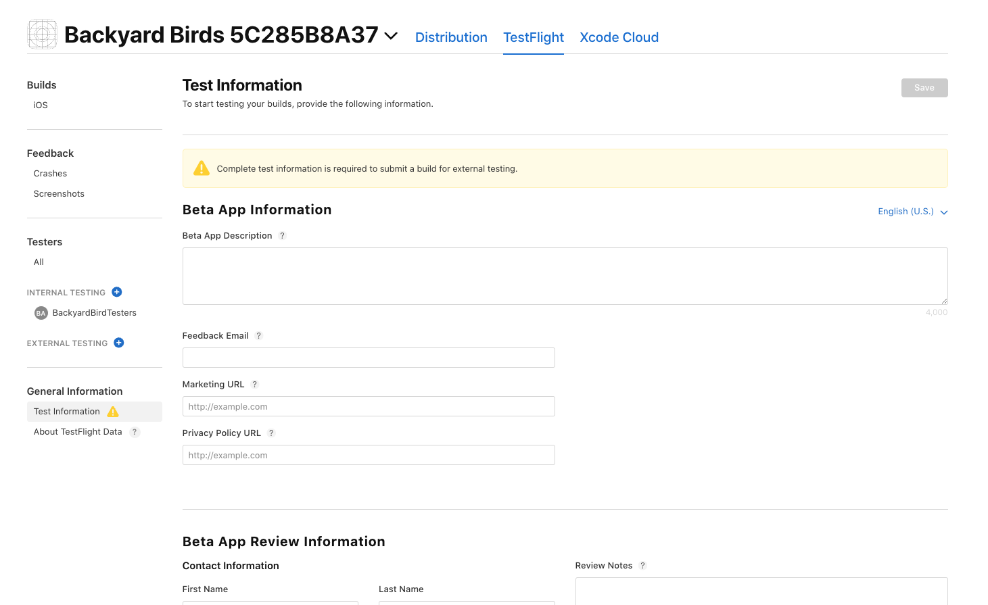This screenshot has width=988, height=605.
Task: Open the Xcode Cloud tab
Action: pos(619,37)
